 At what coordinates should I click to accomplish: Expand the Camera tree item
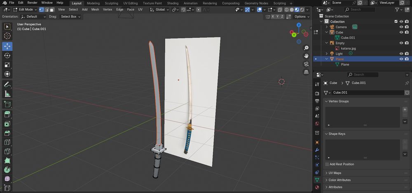(327, 27)
